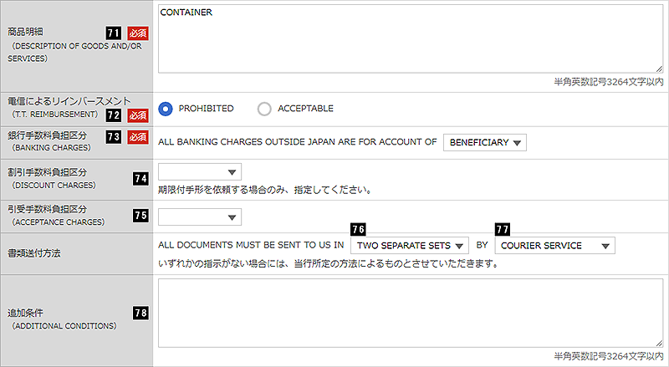This screenshot has height=367, width=669.
Task: Click the number 76 badge
Action: [x=359, y=229]
